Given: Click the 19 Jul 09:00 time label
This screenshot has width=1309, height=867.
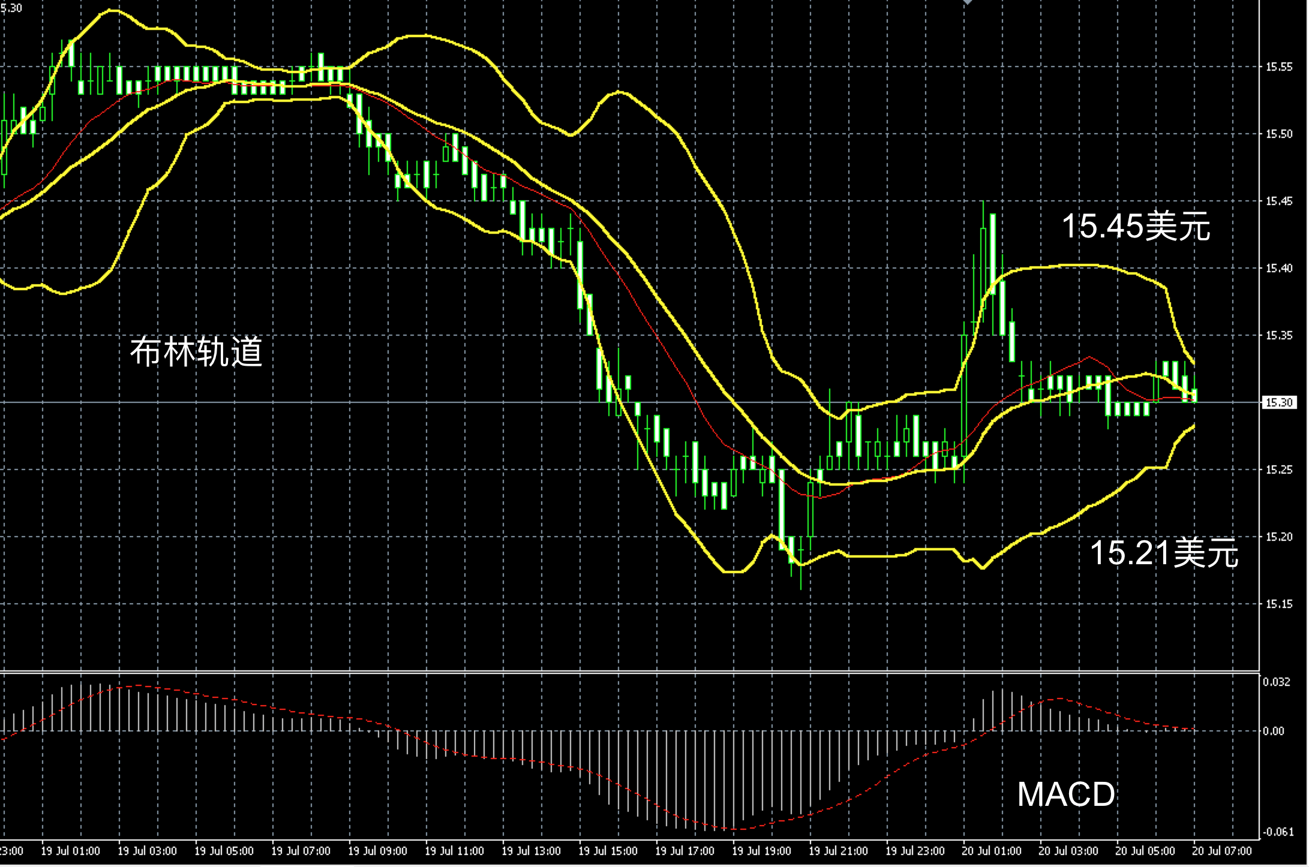Looking at the screenshot, I should 377,851.
